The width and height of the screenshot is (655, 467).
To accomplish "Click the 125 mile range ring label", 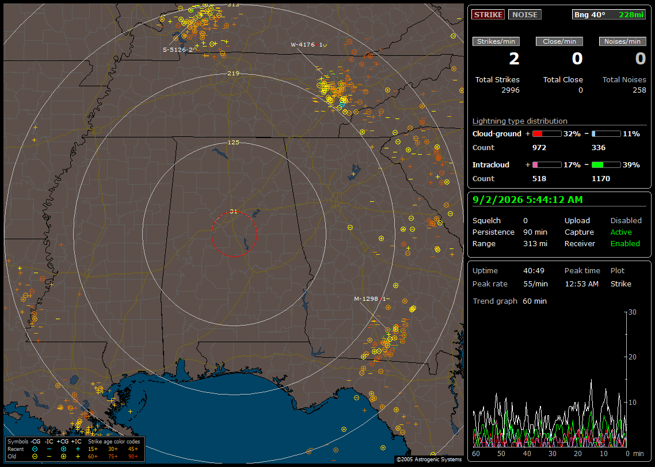I will pos(233,142).
